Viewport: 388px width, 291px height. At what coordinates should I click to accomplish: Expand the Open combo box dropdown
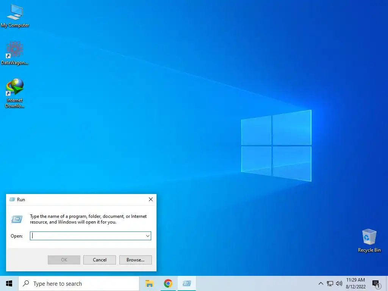(x=148, y=236)
